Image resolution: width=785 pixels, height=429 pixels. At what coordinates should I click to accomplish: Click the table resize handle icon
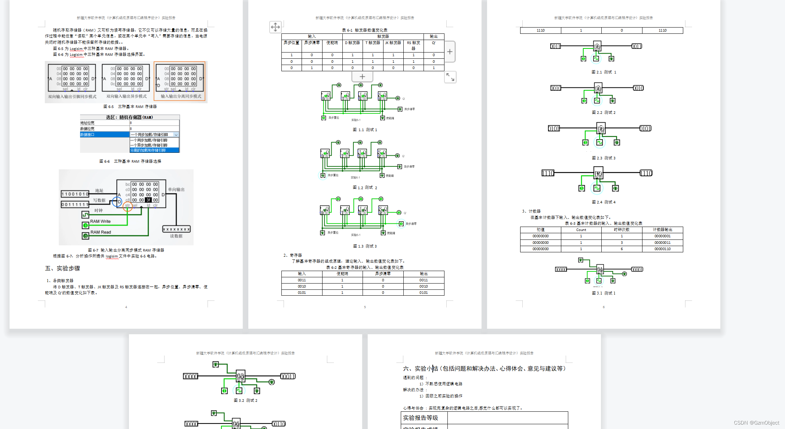click(450, 77)
